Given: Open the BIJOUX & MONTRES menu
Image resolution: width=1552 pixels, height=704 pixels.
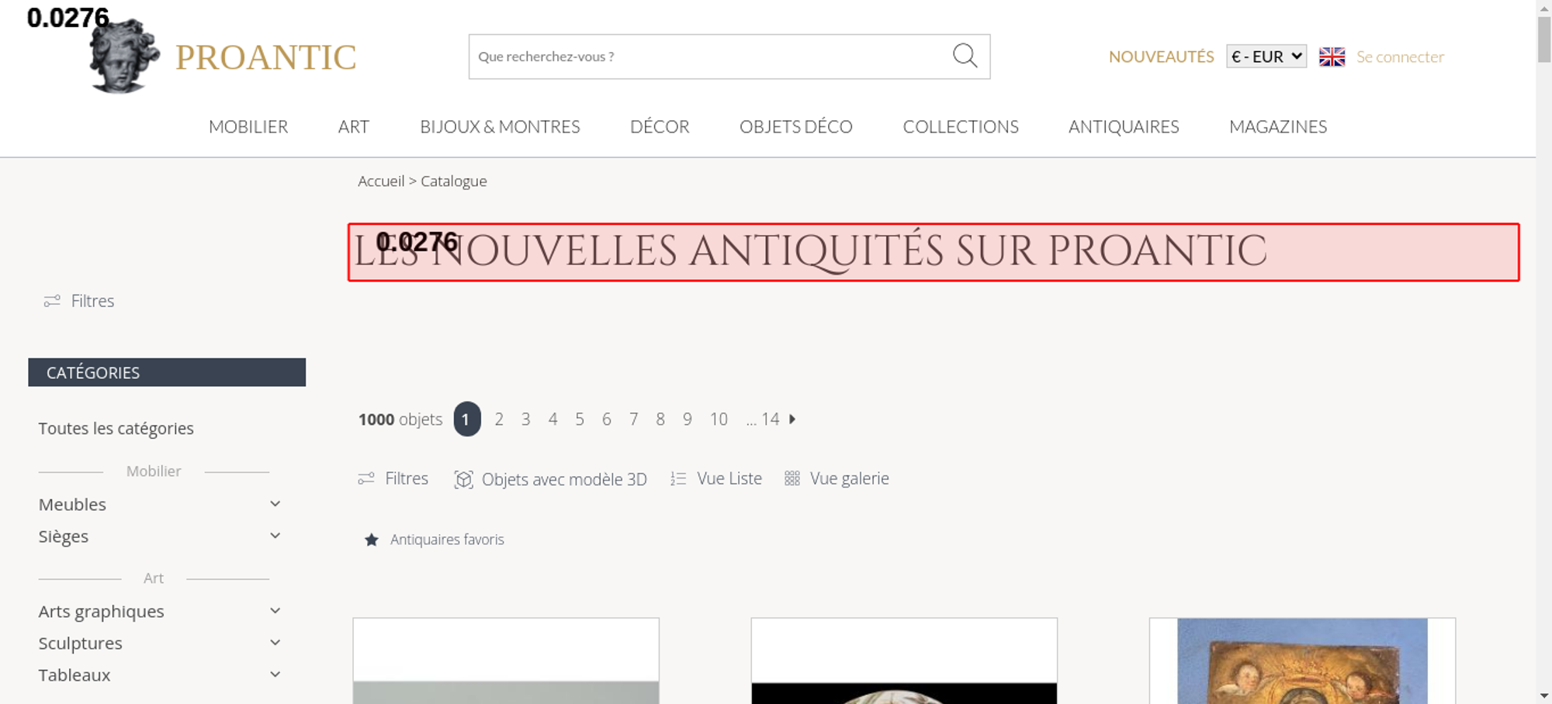Looking at the screenshot, I should click(x=500, y=126).
